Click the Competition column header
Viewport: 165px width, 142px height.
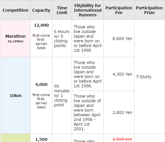click(15, 10)
